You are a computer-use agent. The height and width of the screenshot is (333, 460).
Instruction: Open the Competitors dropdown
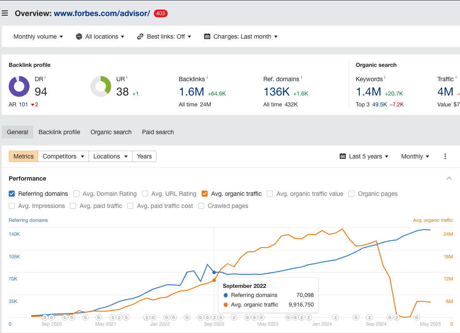(63, 156)
